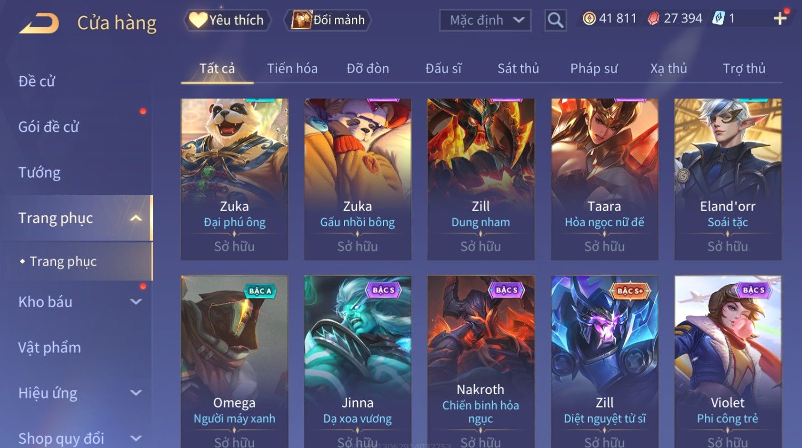Click the Đổi mảnh chest icon

pos(301,20)
